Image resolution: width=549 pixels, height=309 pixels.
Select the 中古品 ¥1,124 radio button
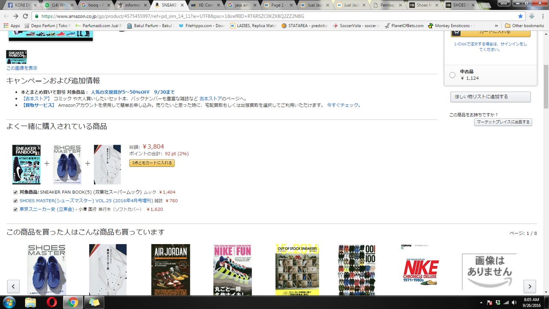[452, 75]
